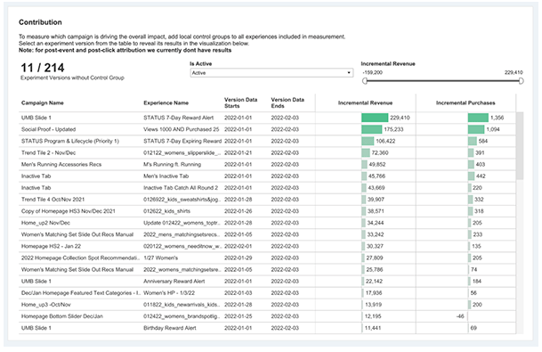Click right handle of Incremental Revenue slider
The width and height of the screenshot is (542, 352).
click(x=521, y=81)
